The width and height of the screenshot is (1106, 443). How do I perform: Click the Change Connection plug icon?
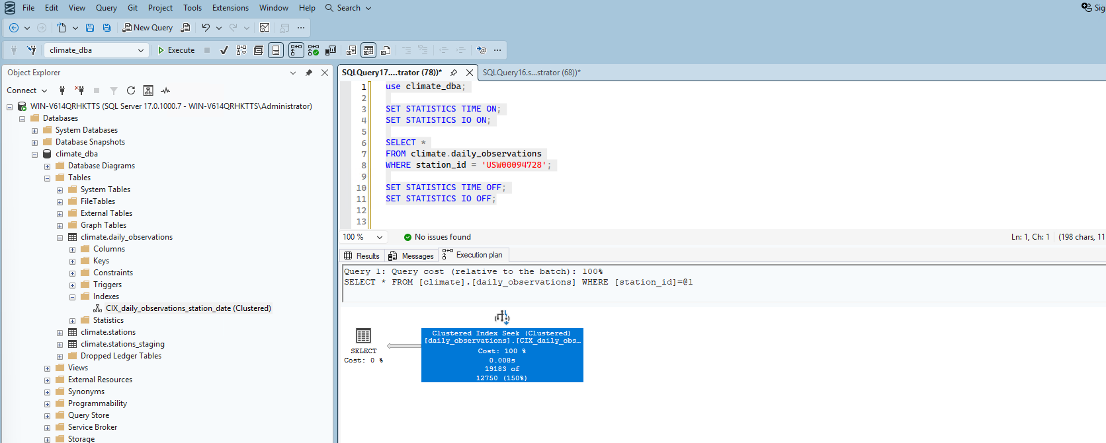[31, 50]
